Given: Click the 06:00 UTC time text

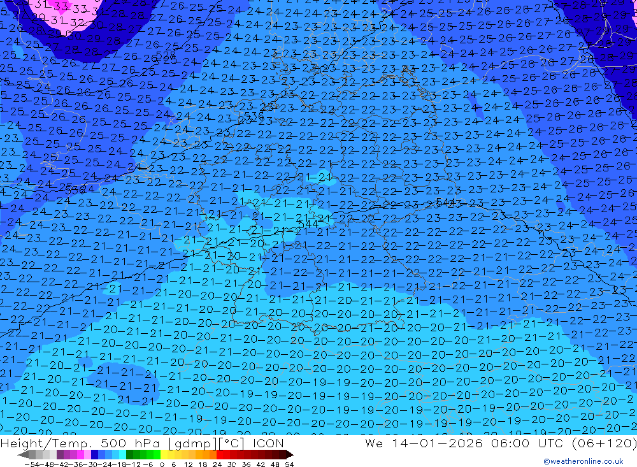Looking at the screenshot, I should coord(529,443).
